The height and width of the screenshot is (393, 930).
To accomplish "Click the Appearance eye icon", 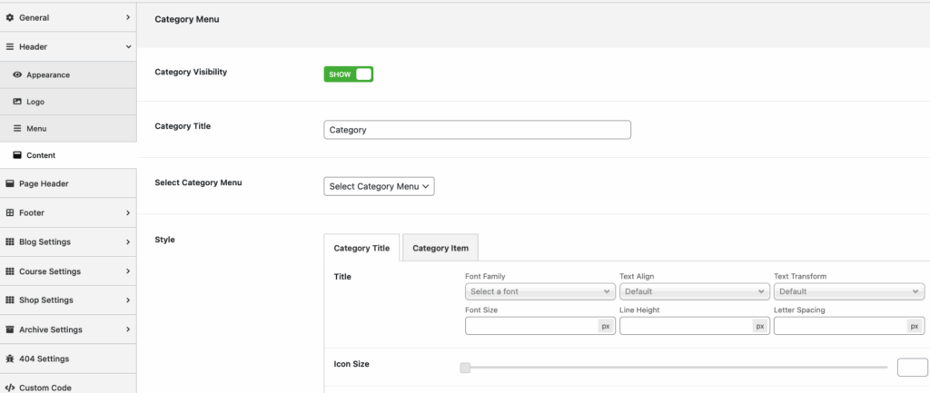I will tap(17, 75).
